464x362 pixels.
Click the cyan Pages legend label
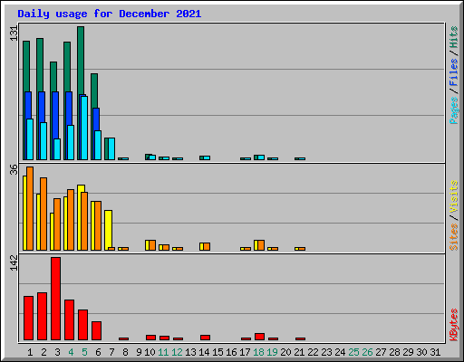[x=454, y=110]
